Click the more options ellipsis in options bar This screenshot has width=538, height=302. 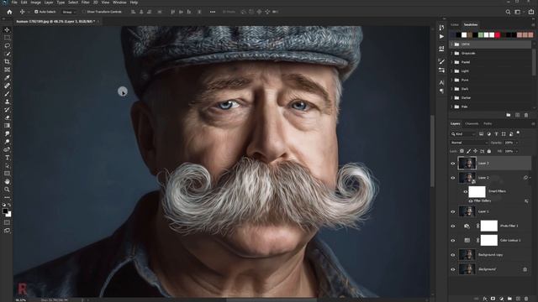[213, 12]
